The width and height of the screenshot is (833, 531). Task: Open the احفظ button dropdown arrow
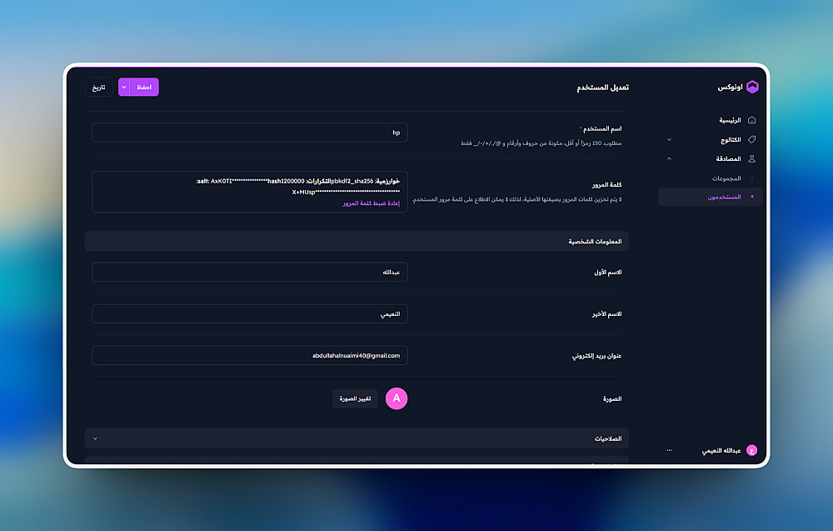point(124,88)
